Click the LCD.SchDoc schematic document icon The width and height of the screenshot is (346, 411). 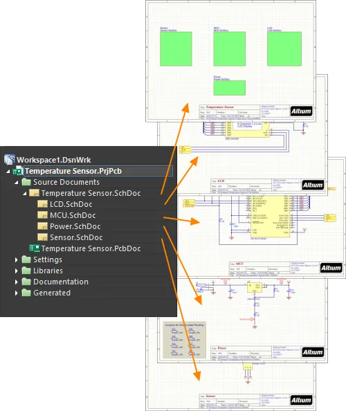(42, 204)
